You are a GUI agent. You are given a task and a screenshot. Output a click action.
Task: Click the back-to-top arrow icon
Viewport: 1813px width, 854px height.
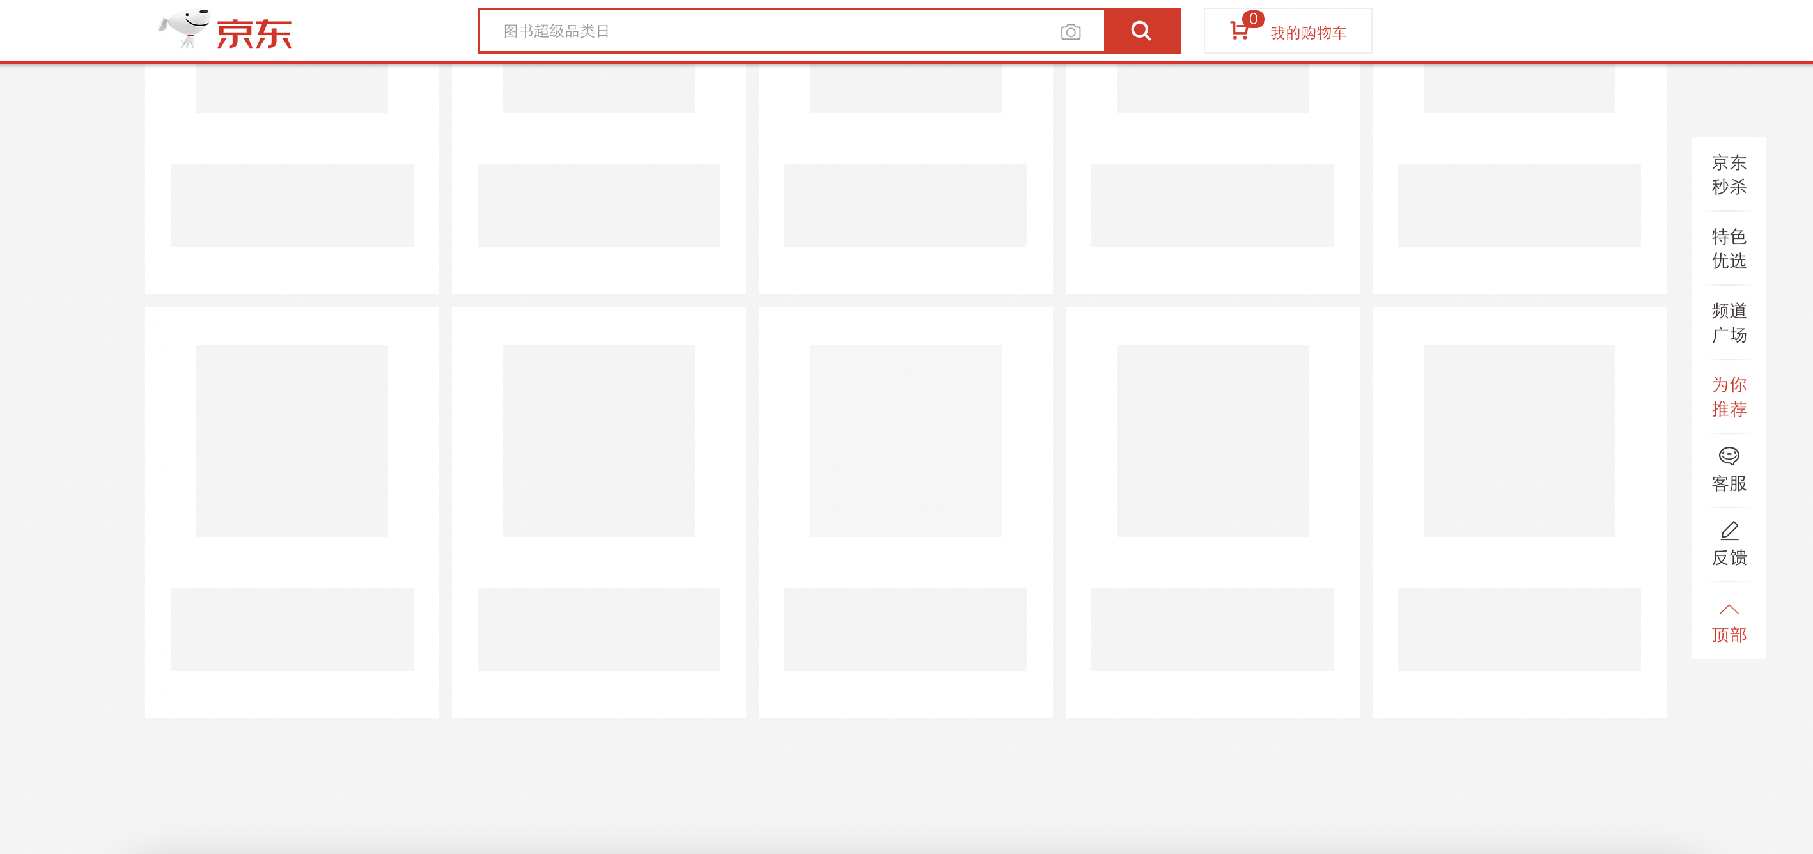coord(1729,609)
